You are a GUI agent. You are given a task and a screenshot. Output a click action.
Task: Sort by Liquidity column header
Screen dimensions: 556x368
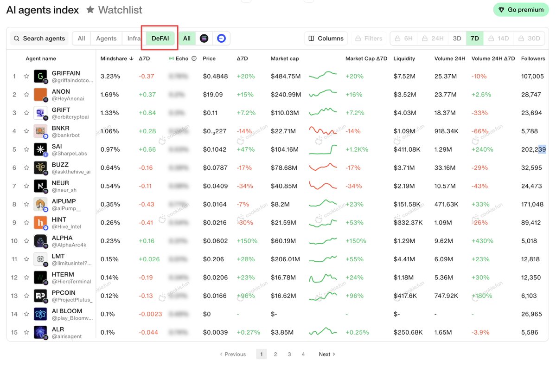(x=404, y=58)
